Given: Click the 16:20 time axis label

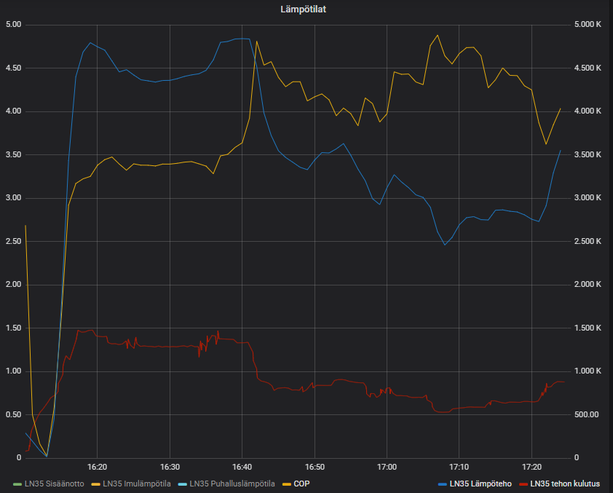Looking at the screenshot, I should (x=97, y=467).
